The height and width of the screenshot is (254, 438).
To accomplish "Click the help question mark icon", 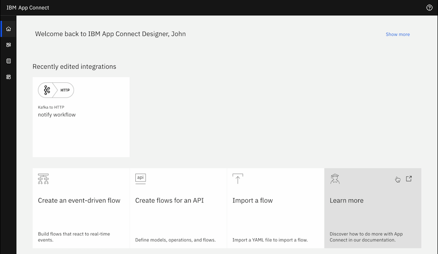I will (x=429, y=7).
